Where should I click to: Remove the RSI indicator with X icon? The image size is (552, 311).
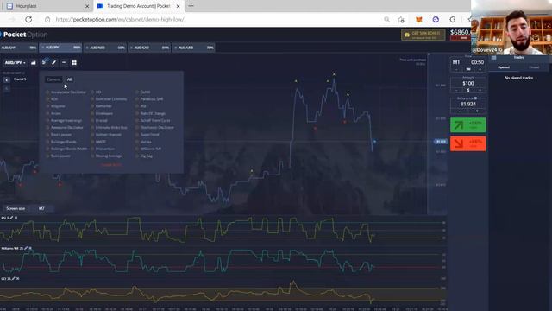16,218
